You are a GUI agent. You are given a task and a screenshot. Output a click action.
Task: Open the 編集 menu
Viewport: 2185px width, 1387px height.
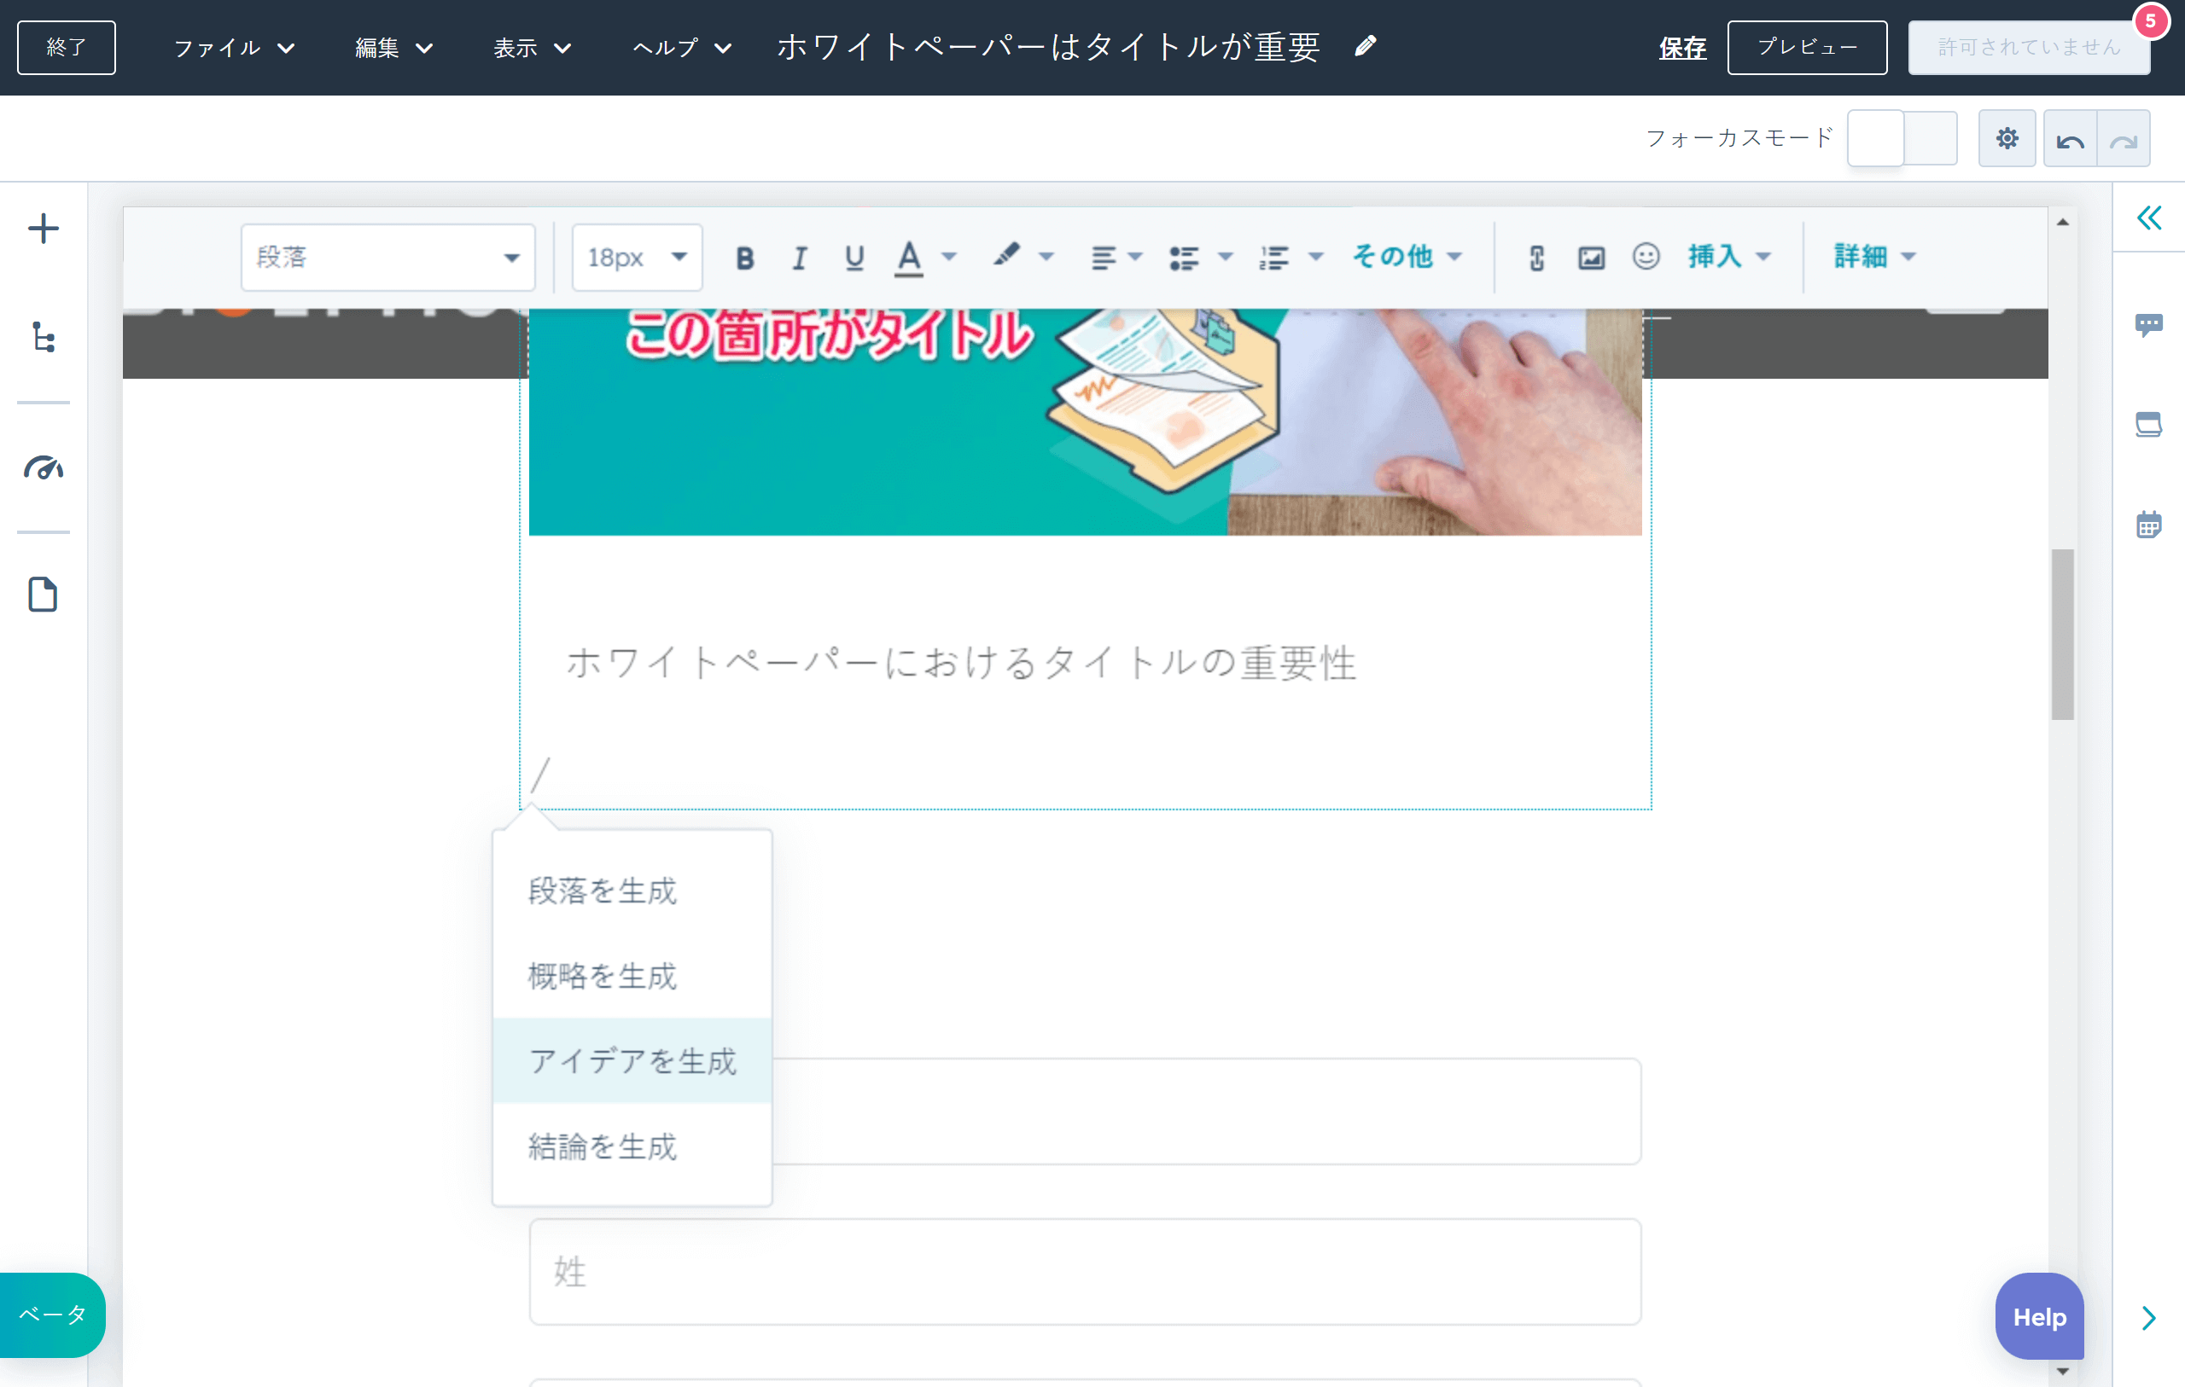coord(393,47)
